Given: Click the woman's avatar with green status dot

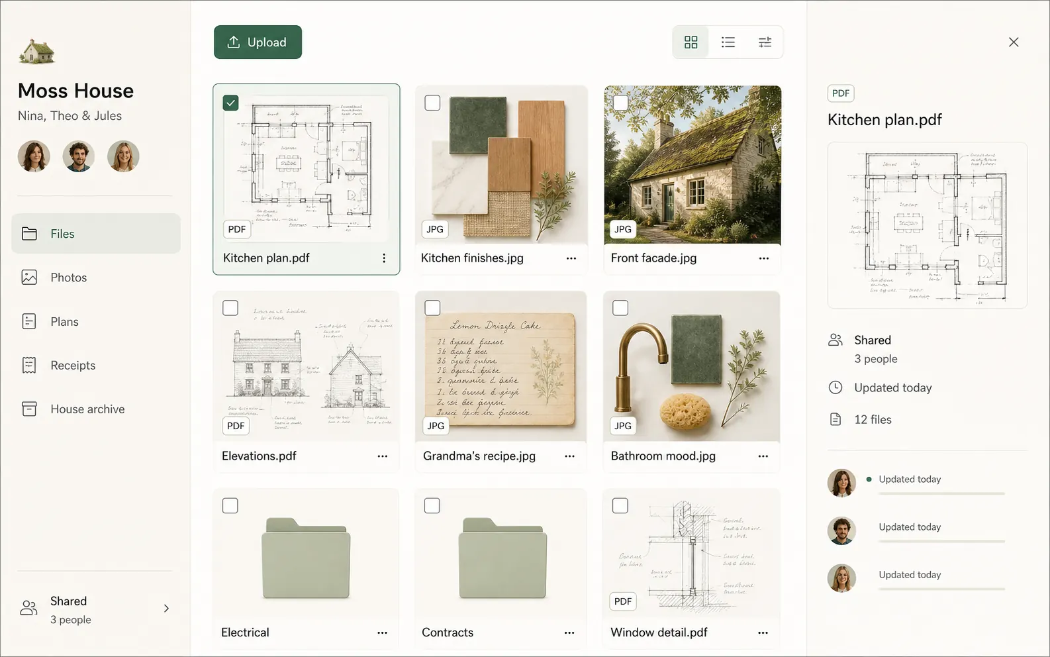Looking at the screenshot, I should [x=841, y=483].
